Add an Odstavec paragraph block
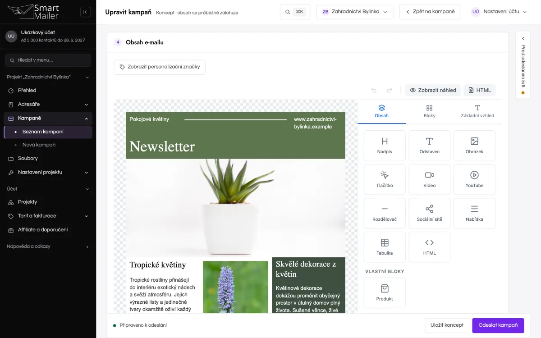541x338 pixels. tap(429, 146)
